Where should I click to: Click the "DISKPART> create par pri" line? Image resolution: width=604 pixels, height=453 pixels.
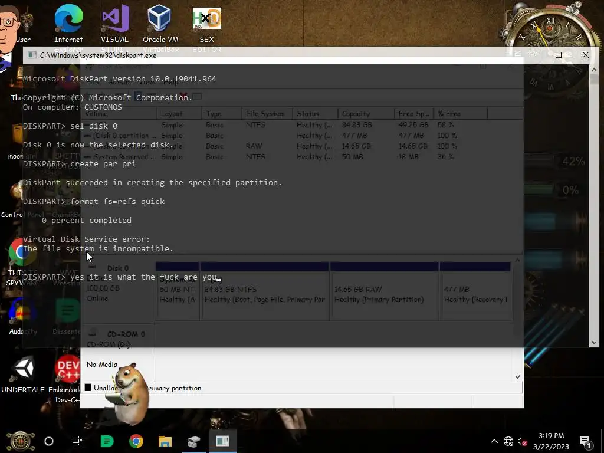tap(80, 164)
